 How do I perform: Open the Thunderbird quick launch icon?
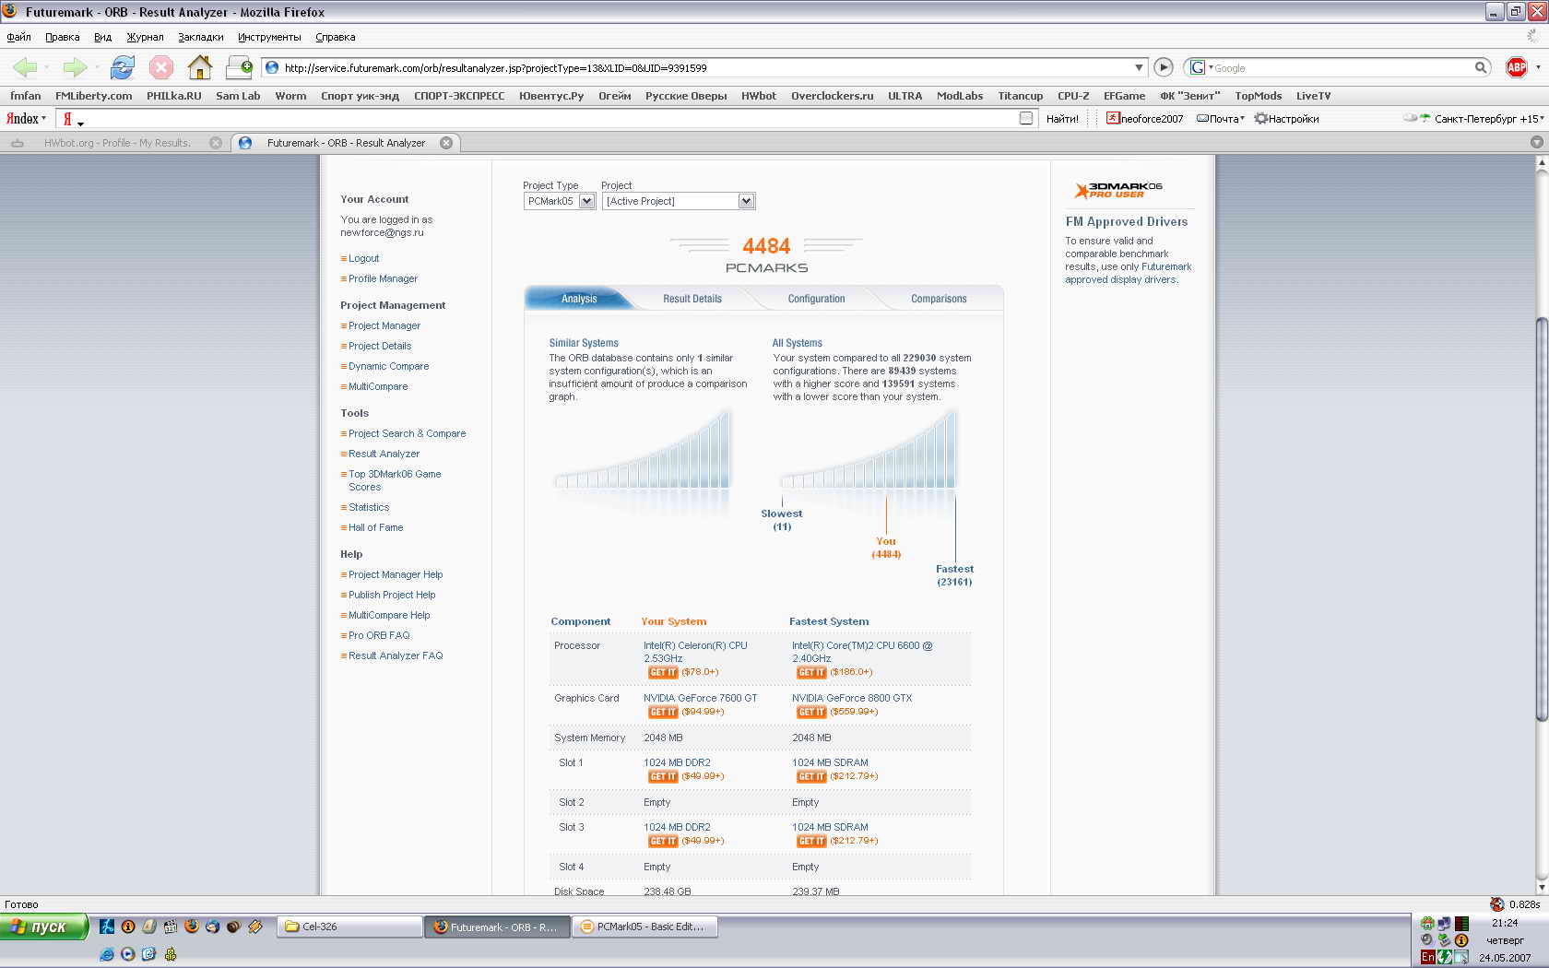tap(213, 927)
